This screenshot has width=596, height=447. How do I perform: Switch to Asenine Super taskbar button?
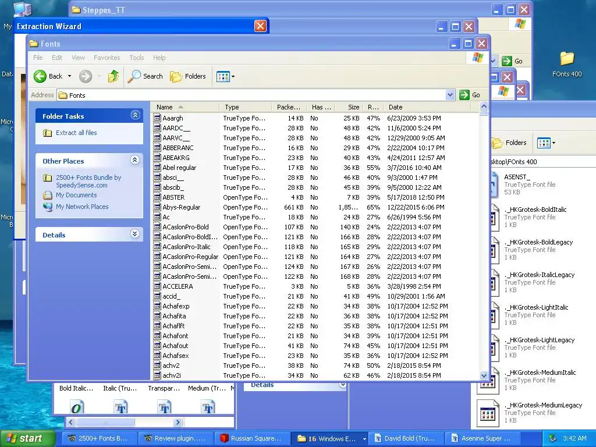[483, 439]
